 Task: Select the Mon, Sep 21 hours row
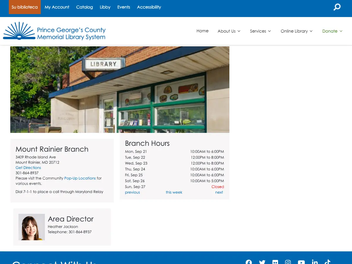(175, 152)
